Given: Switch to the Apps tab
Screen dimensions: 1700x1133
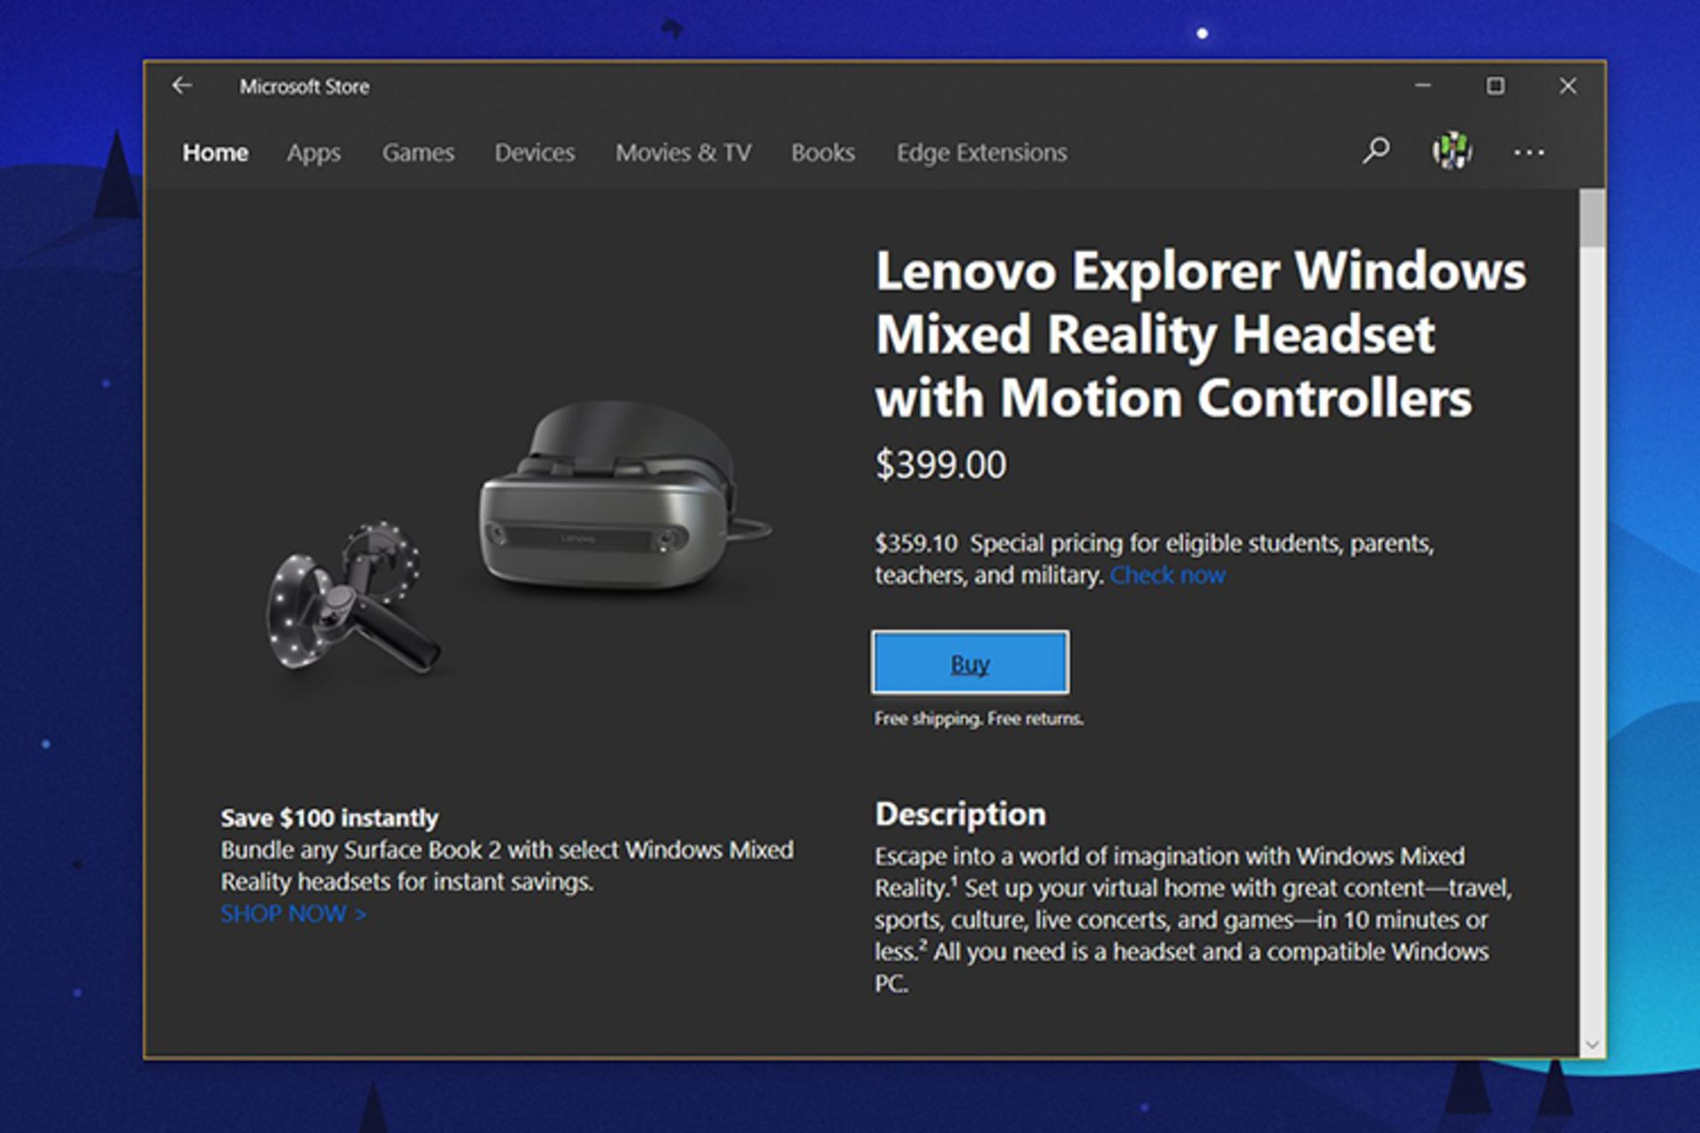Looking at the screenshot, I should click(x=313, y=152).
